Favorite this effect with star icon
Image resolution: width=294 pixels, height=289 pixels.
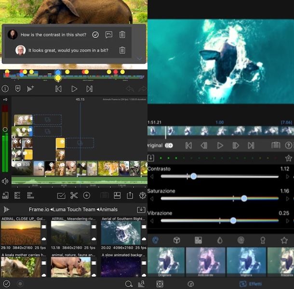[288, 158]
